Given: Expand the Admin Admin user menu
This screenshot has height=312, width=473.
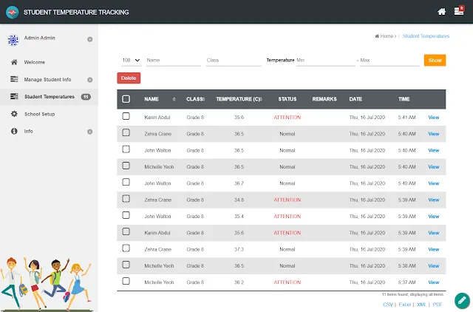Looking at the screenshot, I should pos(89,39).
